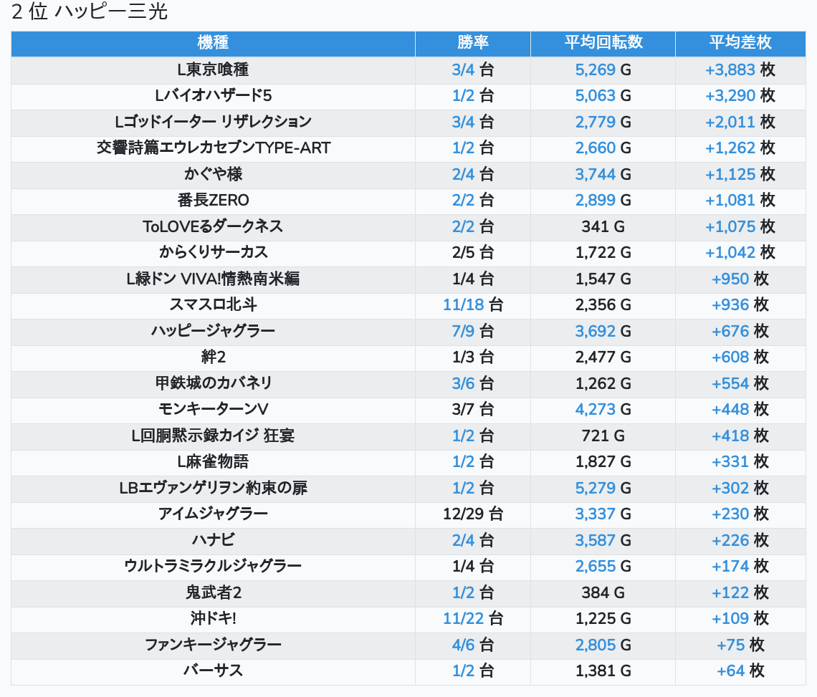
Task: Click the +936 枚 value
Action: pyautogui.click(x=740, y=304)
